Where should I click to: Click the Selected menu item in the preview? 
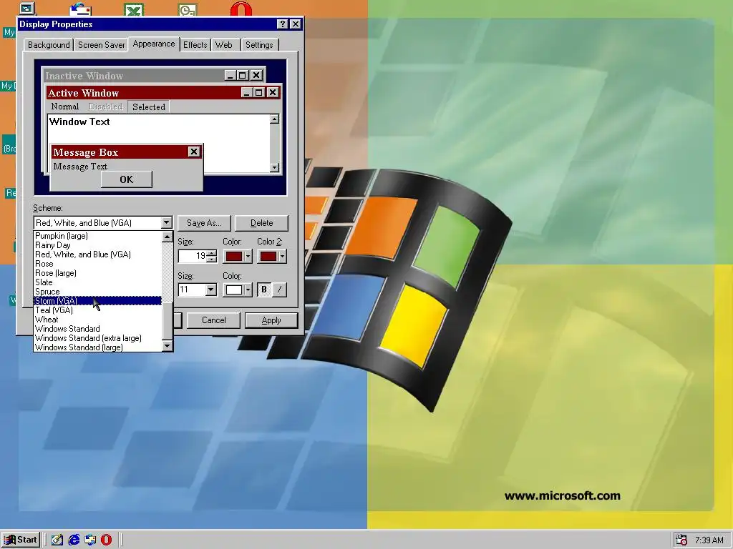click(x=149, y=107)
